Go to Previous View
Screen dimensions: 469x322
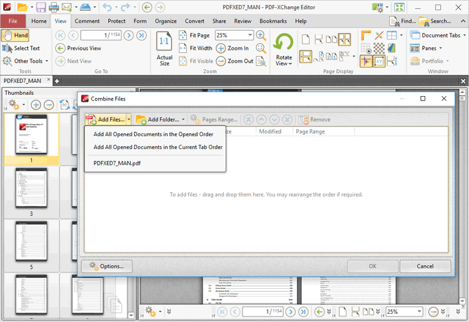(78, 48)
